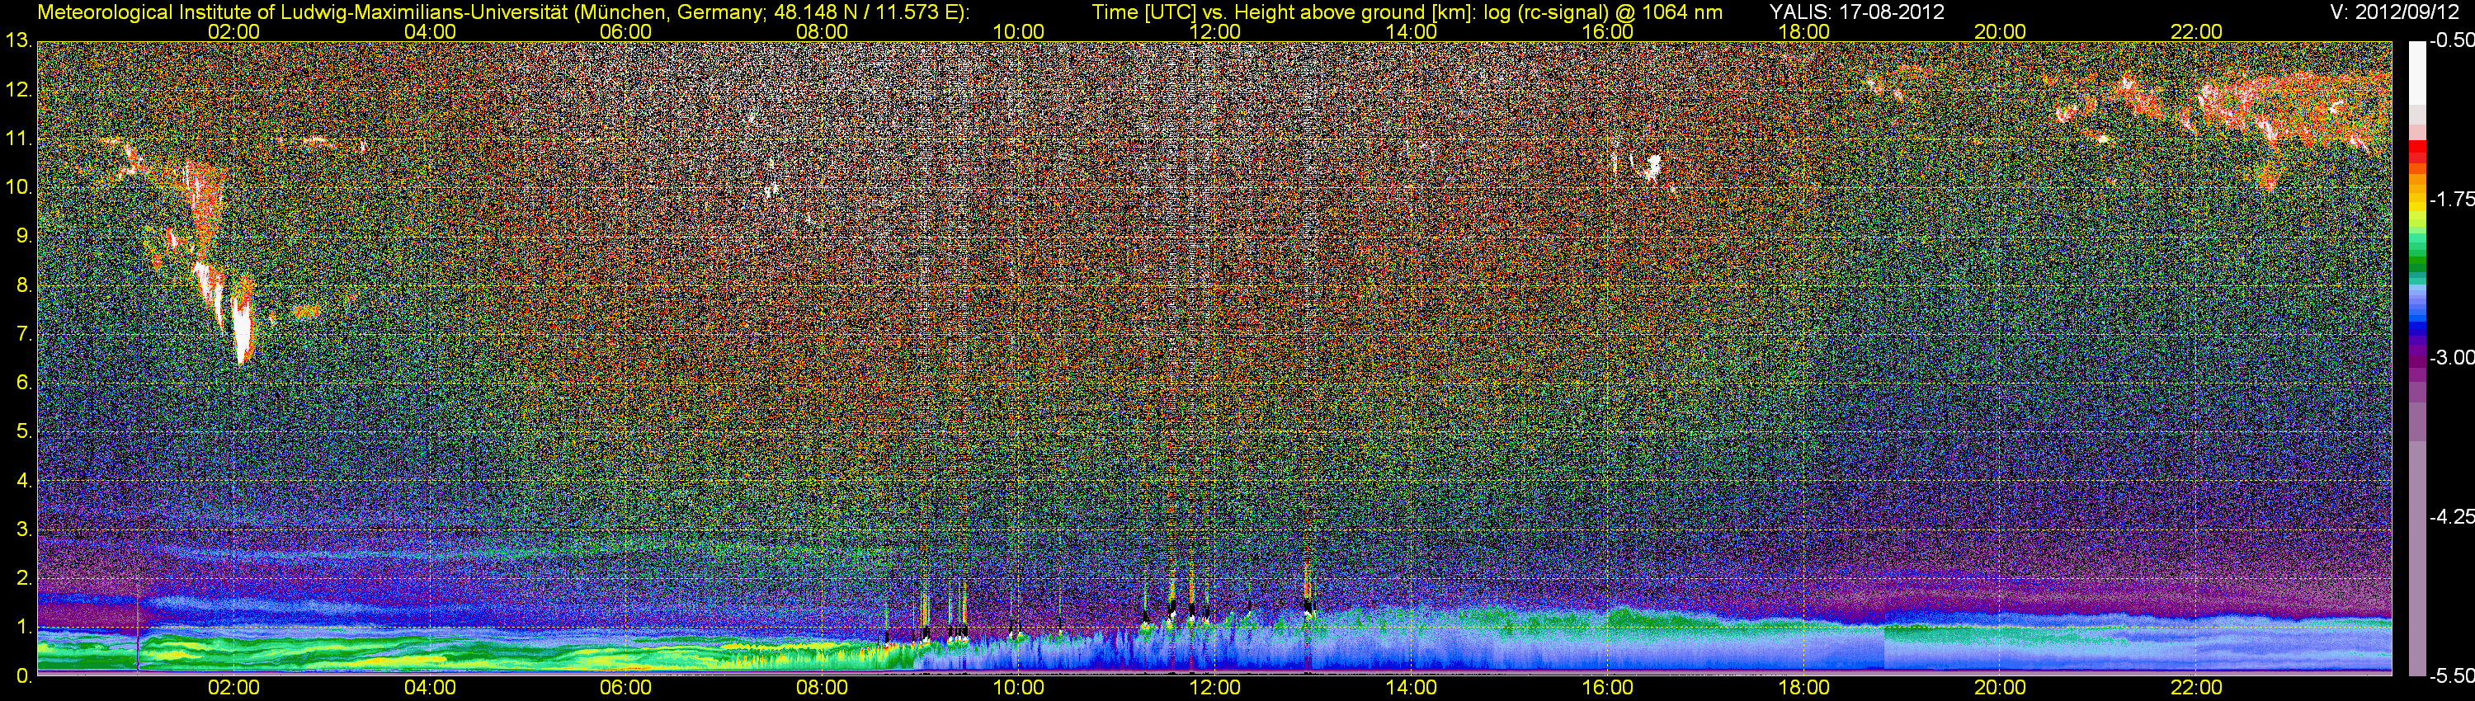The height and width of the screenshot is (701, 2475).
Task: Click the 6 km height axis label
Action: pos(24,384)
